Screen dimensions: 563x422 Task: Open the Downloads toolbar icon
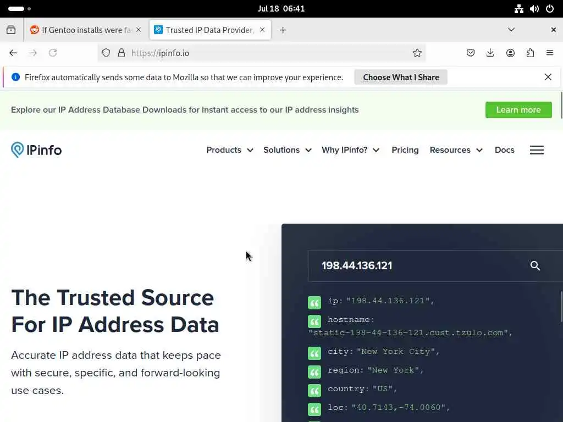click(490, 53)
